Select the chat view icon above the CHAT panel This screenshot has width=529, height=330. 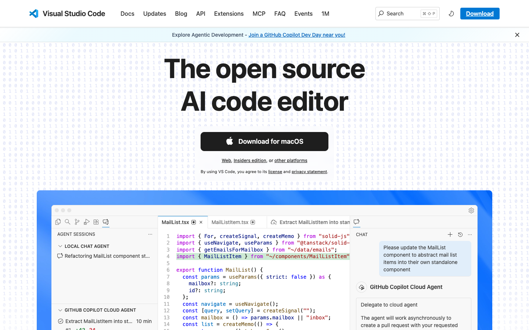[356, 222]
